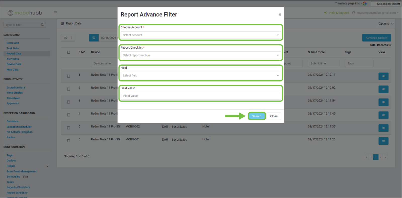Screen dimensions: 402x198
Task: Click the Close button in the dialog
Action: [x=274, y=116]
